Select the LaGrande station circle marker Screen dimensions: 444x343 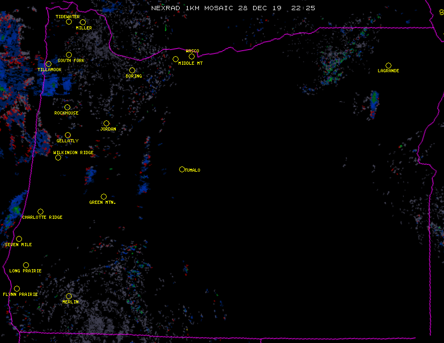click(388, 66)
